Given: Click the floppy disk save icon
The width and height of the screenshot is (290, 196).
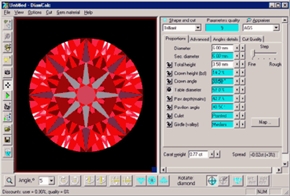Looking at the screenshot, I should click(7, 140).
